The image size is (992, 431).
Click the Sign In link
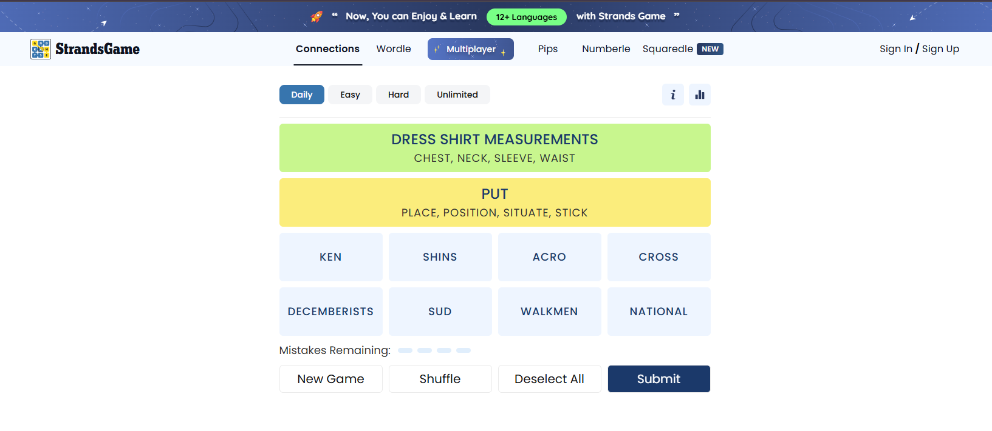896,49
